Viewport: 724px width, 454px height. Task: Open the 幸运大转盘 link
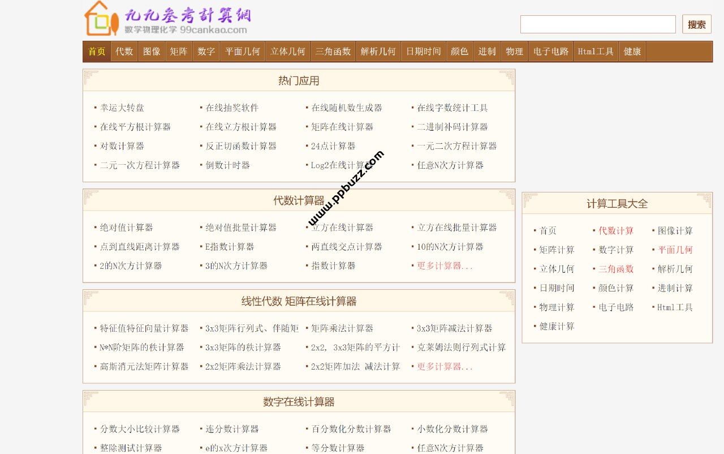122,108
